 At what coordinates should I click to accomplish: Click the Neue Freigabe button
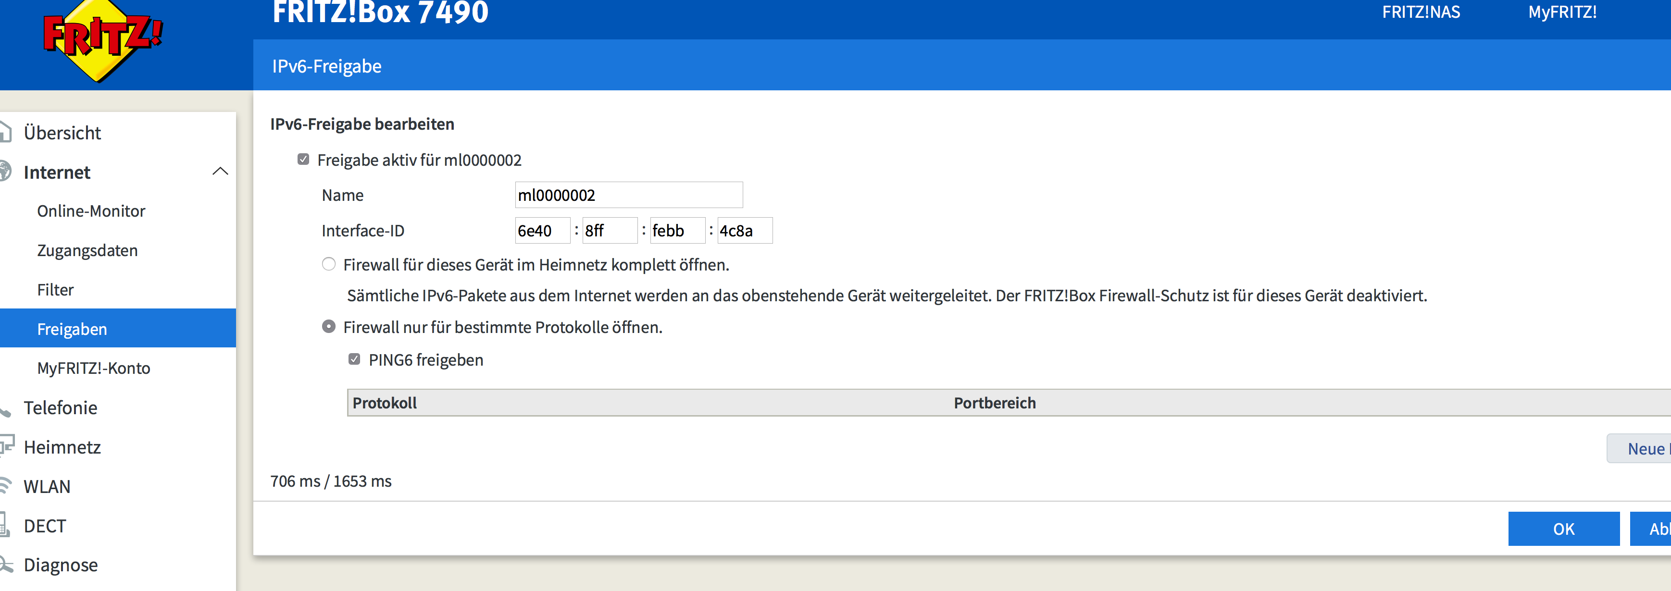(1639, 448)
